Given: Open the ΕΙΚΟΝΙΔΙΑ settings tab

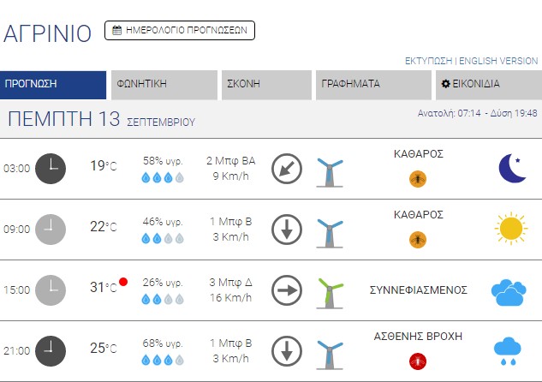Looking at the screenshot, I should click(486, 84).
